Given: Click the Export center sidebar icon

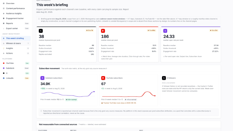Looking at the screenshot, I should tap(4, 28).
